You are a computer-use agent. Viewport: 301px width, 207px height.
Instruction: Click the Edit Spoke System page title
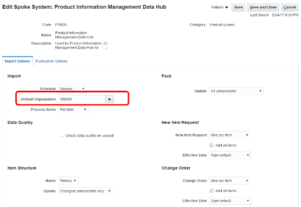pyautogui.click(x=84, y=7)
